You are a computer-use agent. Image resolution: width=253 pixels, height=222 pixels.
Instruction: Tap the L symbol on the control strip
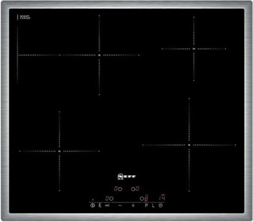click(x=153, y=206)
